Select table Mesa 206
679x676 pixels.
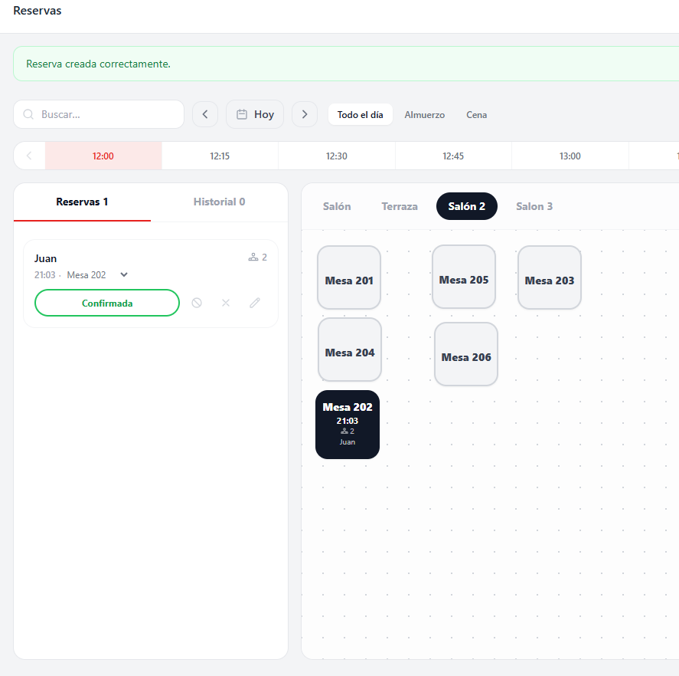tap(466, 354)
